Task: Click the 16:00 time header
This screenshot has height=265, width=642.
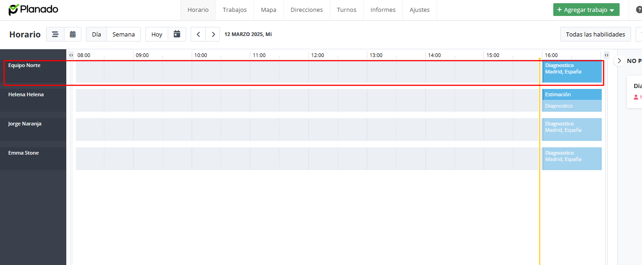Action: click(x=551, y=55)
